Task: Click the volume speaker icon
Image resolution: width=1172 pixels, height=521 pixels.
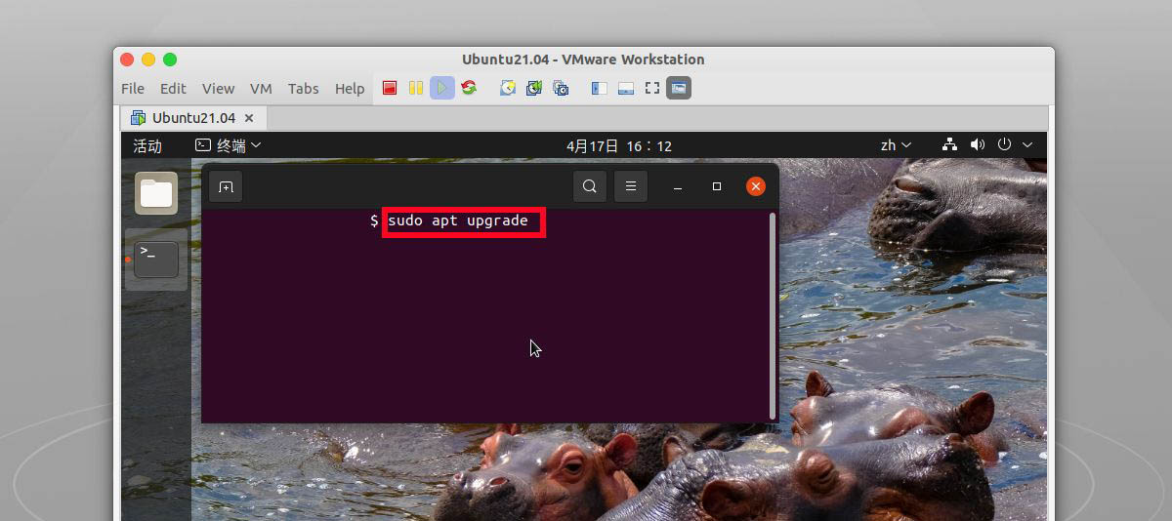Action: pos(978,144)
